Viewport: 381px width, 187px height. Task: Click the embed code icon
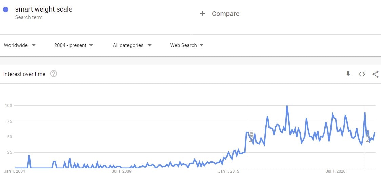click(x=362, y=74)
